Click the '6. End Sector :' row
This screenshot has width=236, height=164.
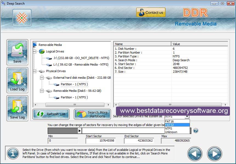click(x=171, y=68)
